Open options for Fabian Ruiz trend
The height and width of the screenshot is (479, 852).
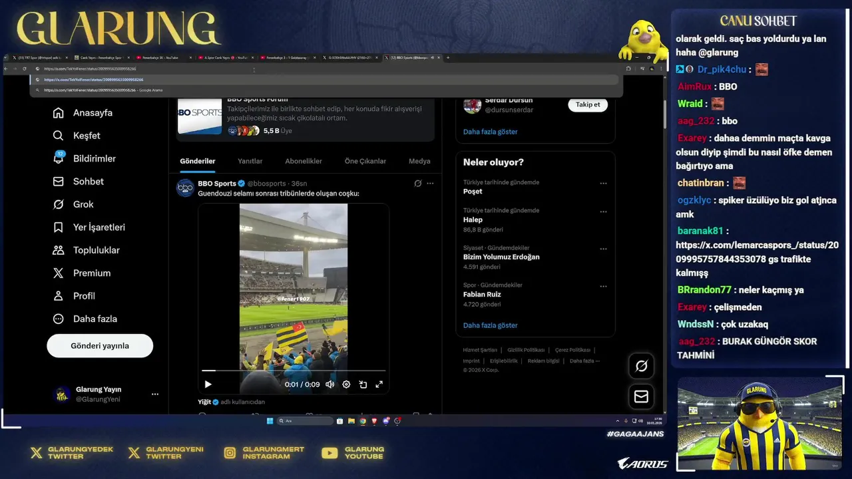tap(603, 286)
